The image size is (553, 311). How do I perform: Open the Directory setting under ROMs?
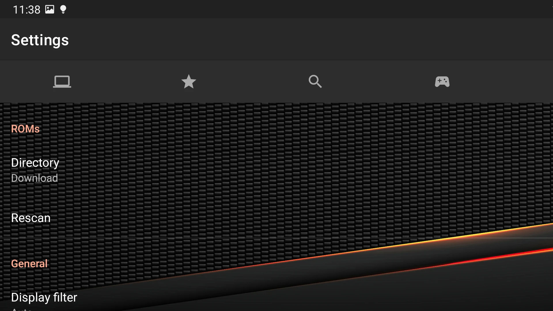[x=276, y=170]
